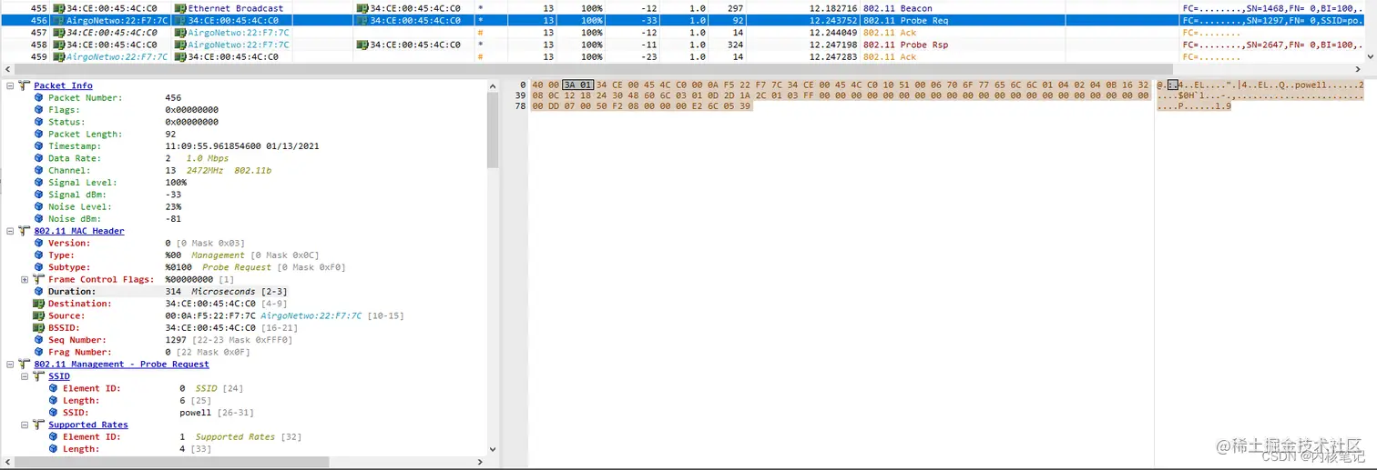This screenshot has height=470, width=1377.
Task: Click the Noise Level value 23%
Action: click(x=173, y=206)
